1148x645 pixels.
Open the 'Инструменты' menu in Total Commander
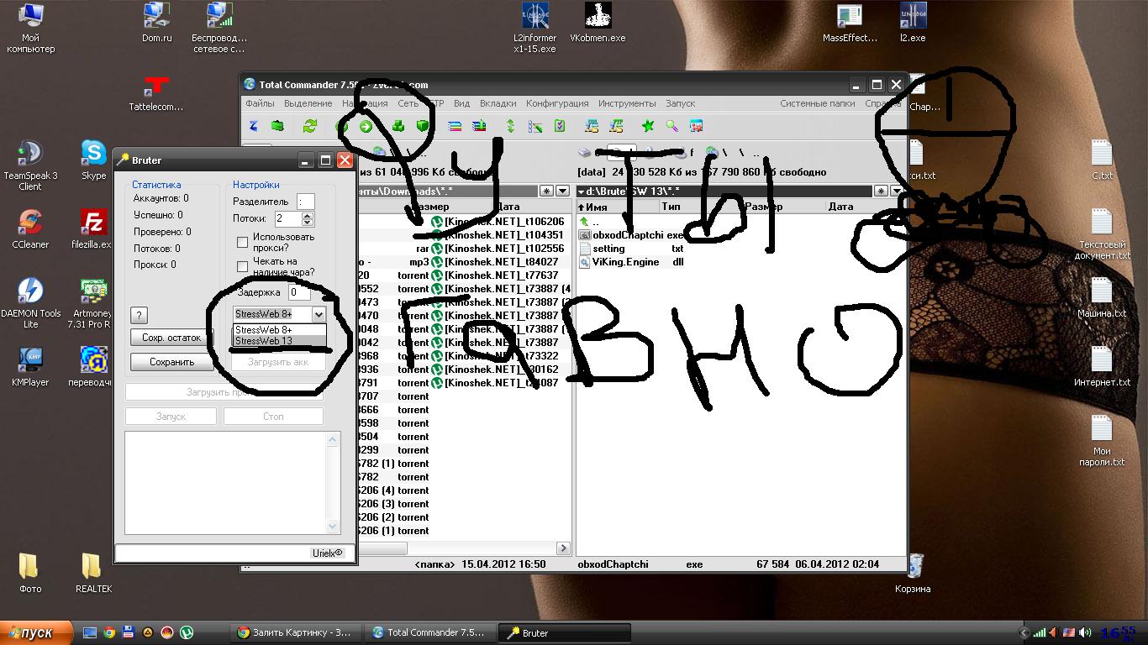click(626, 103)
